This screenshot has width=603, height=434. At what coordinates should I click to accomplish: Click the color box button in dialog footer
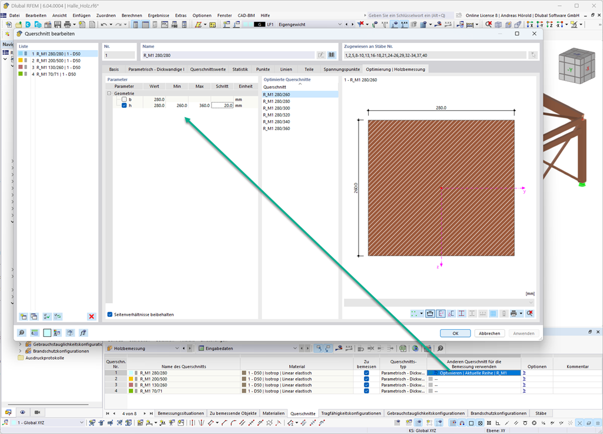pyautogui.click(x=47, y=333)
